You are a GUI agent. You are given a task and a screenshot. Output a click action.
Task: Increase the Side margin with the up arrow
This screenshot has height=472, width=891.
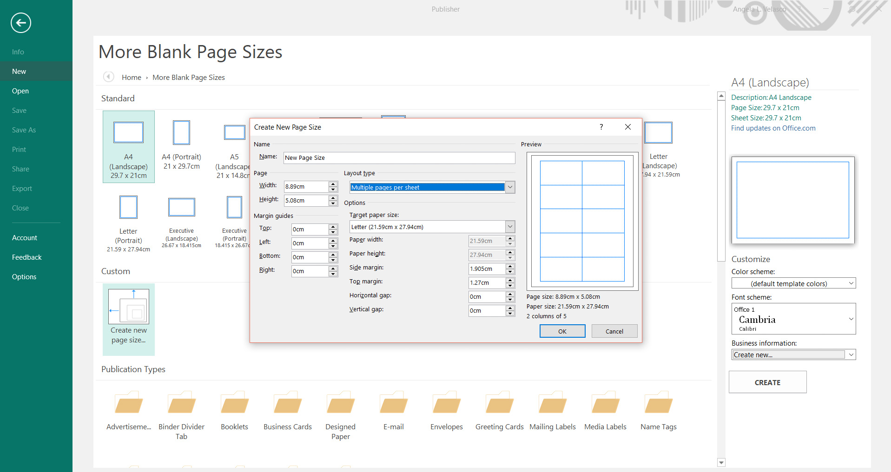click(x=510, y=266)
